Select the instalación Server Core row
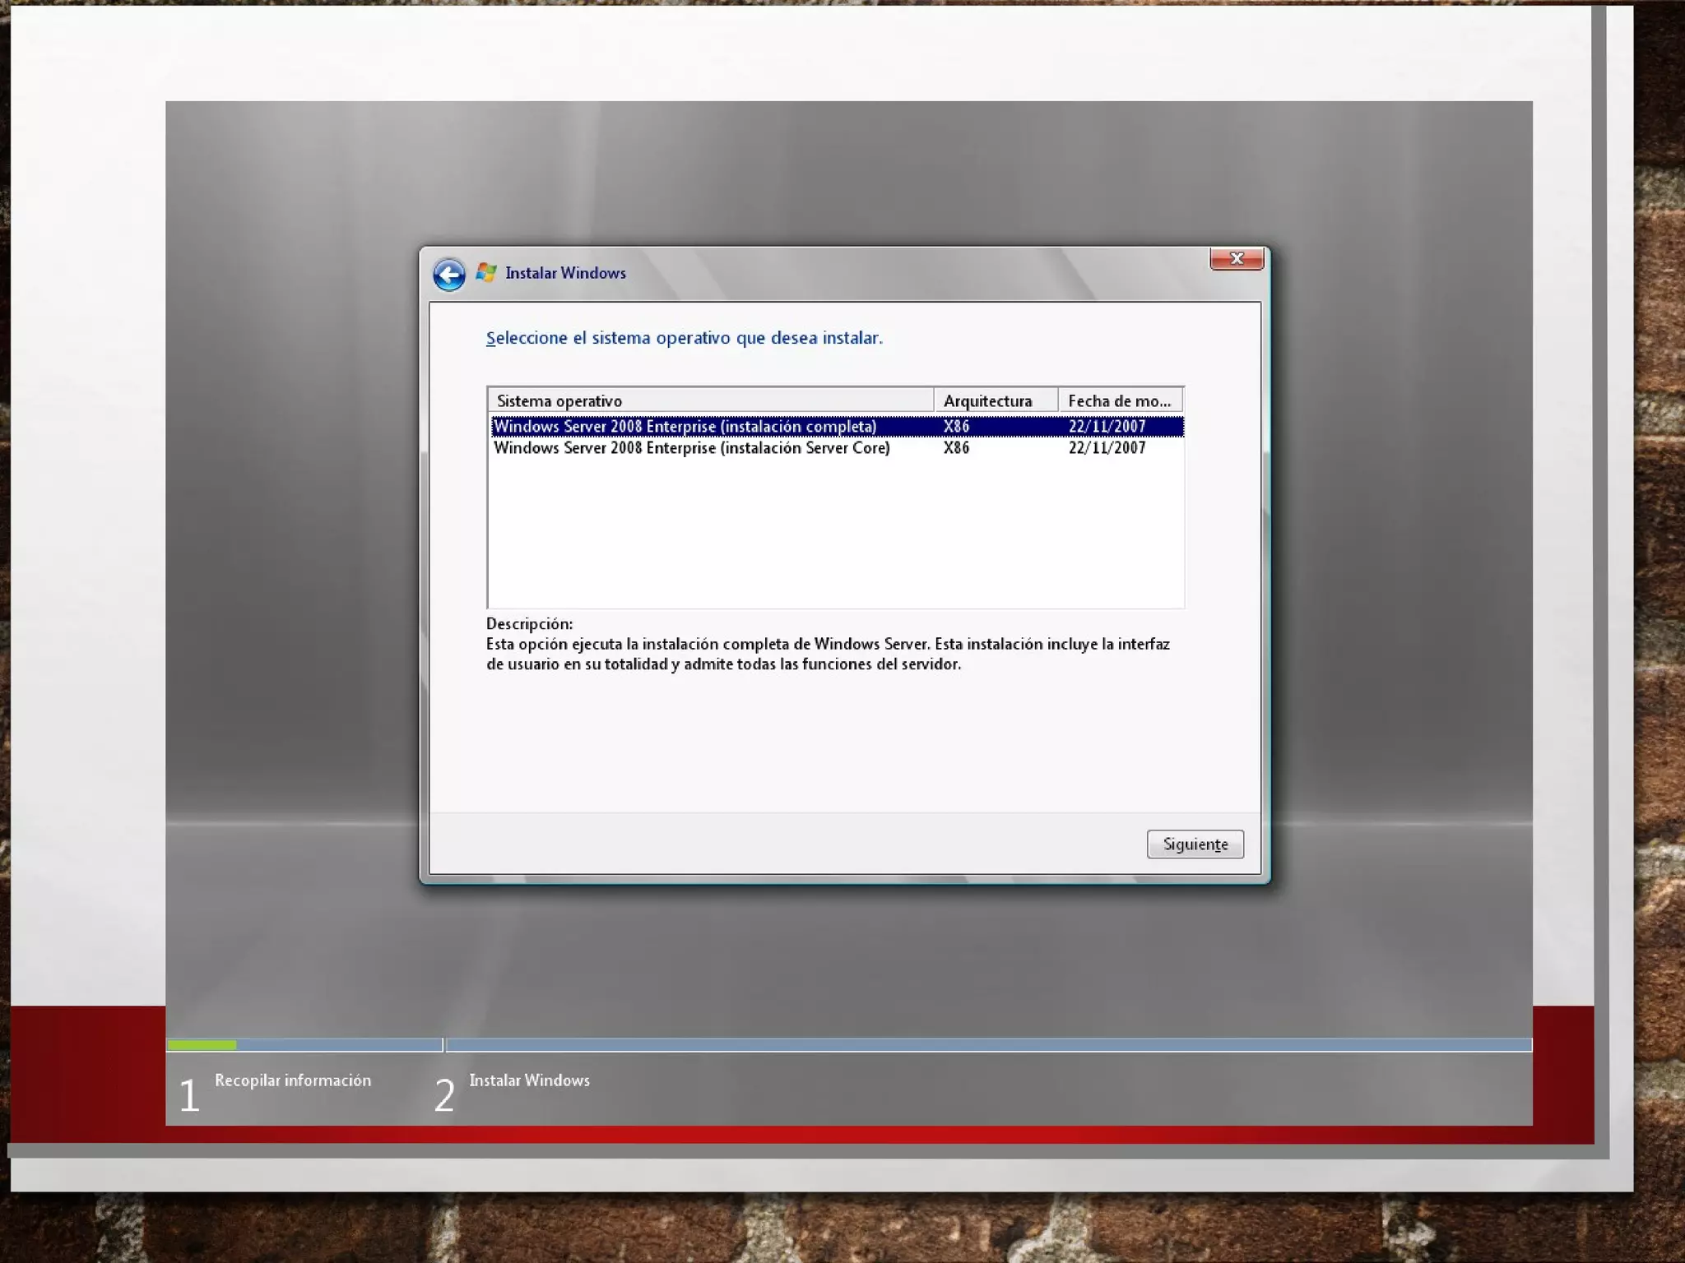The width and height of the screenshot is (1685, 1263). [691, 448]
